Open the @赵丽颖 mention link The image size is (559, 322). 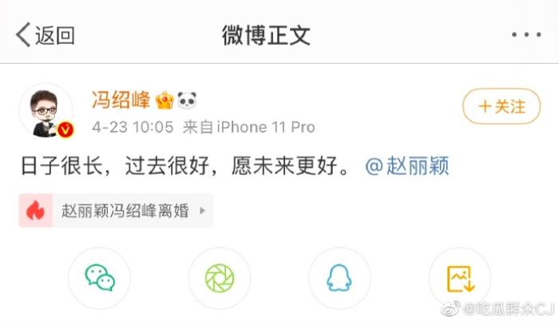407,166
